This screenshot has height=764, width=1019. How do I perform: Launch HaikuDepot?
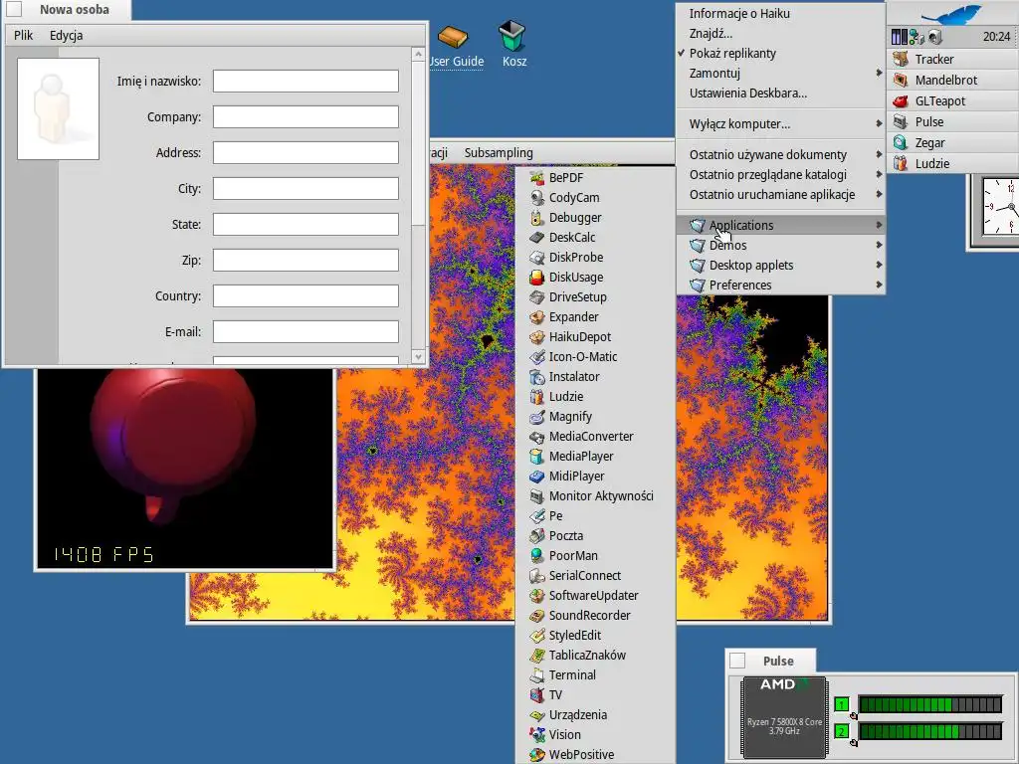[595, 336]
